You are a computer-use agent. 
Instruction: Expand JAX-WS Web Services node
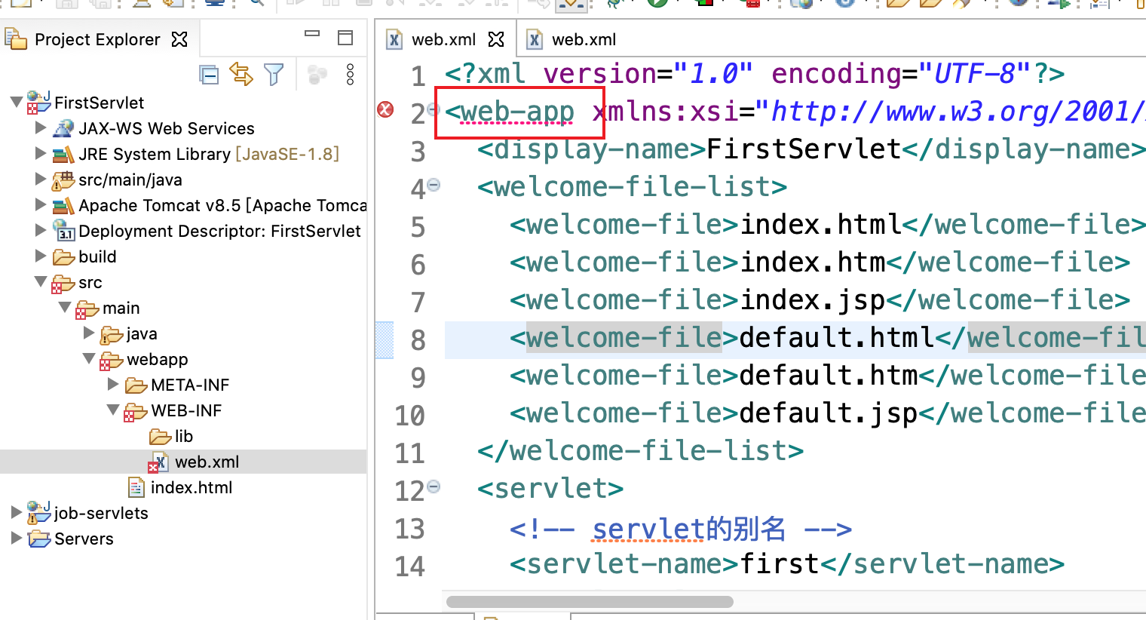click(x=41, y=127)
